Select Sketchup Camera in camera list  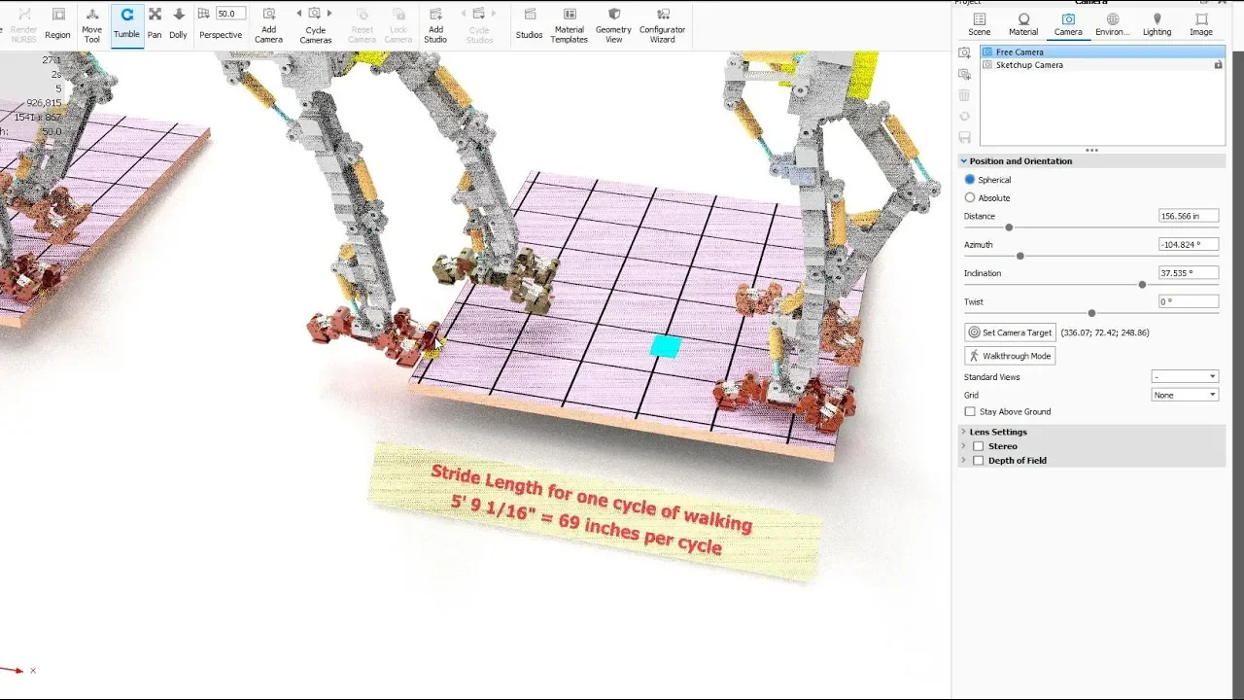[1101, 65]
